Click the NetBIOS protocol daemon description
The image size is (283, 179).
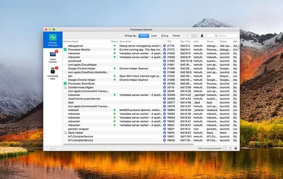[141, 110]
